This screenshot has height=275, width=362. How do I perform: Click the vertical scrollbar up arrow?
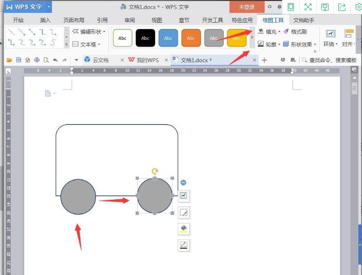354,78
